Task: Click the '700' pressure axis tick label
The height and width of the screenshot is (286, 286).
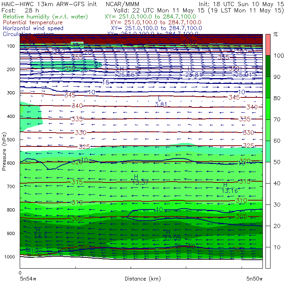Action: 11,186
